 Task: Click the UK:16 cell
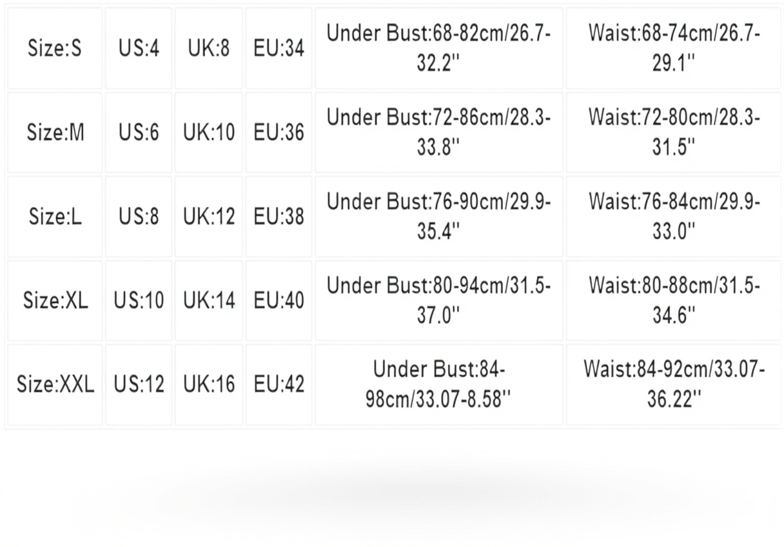(x=209, y=384)
